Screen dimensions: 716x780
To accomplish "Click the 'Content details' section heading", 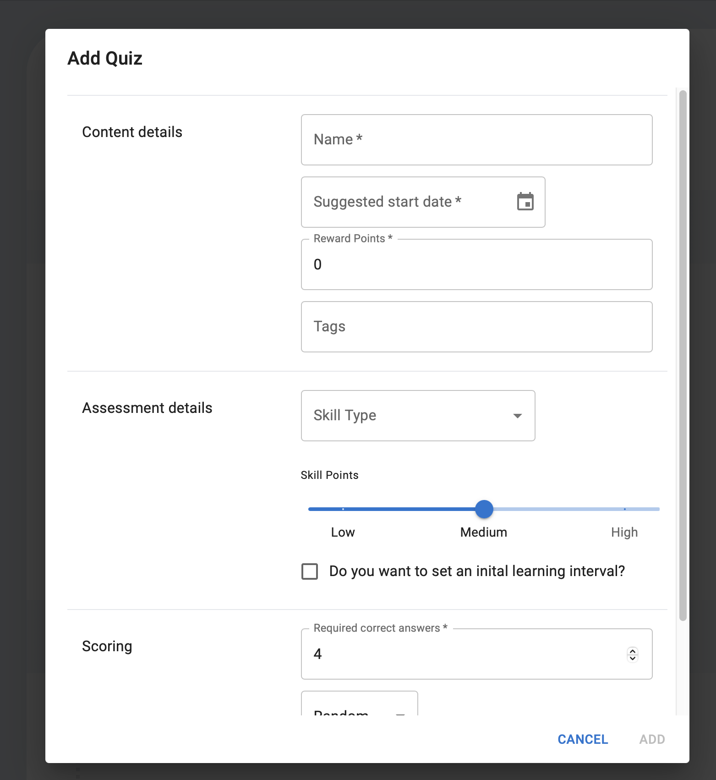I will 132,132.
